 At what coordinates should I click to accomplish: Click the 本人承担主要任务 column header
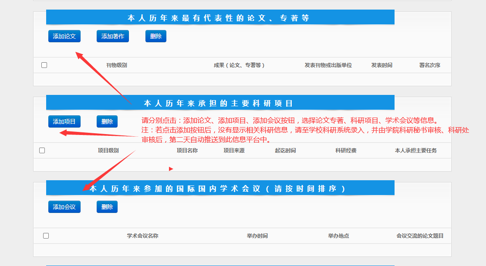[415, 151]
